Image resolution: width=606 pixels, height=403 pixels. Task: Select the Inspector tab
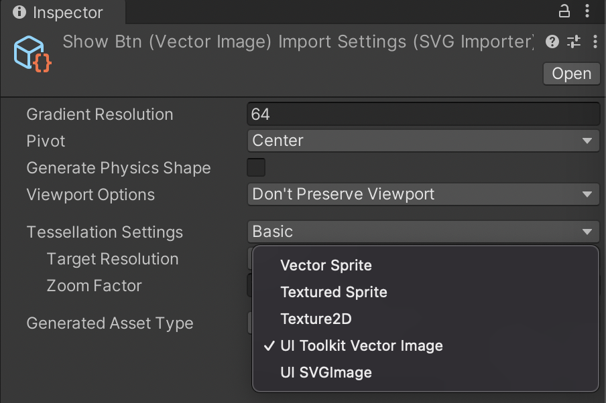[x=59, y=12]
